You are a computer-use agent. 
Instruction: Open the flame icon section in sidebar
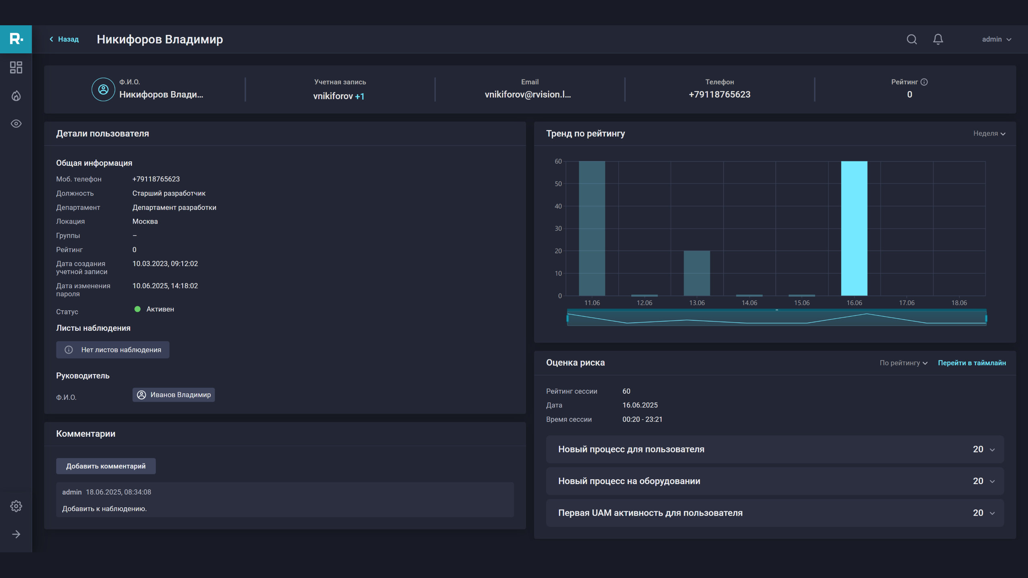(16, 96)
